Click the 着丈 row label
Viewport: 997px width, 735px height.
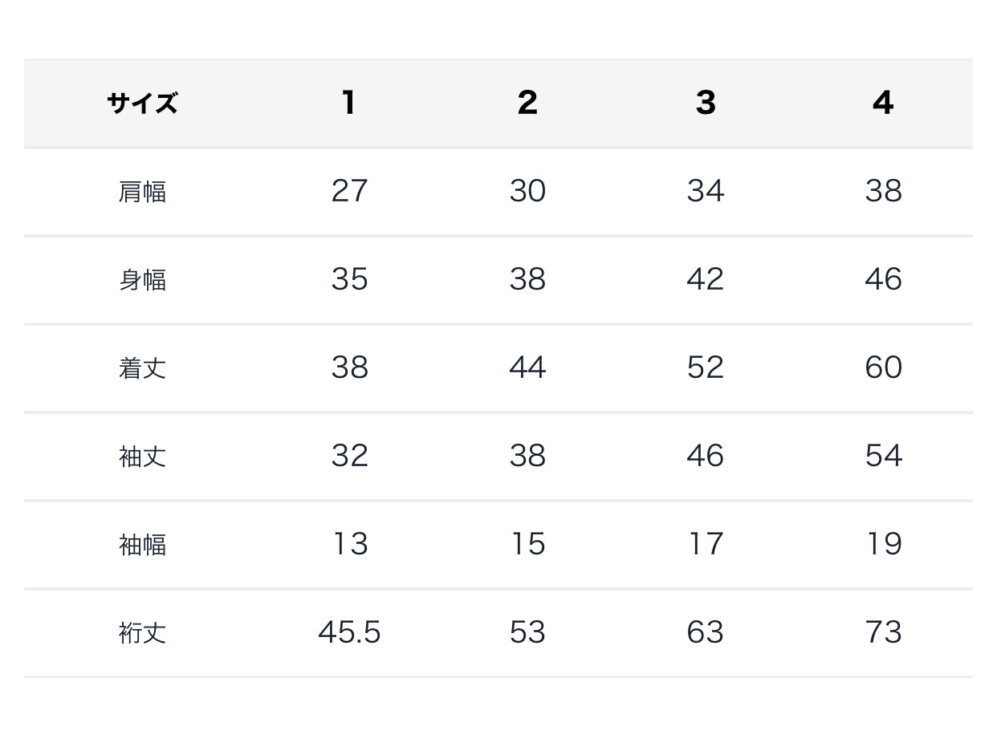tap(142, 368)
